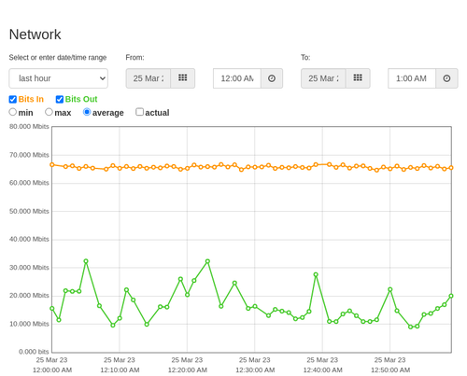Click the 12:10:00 AM time axis label
The height and width of the screenshot is (376, 467).
(x=120, y=370)
